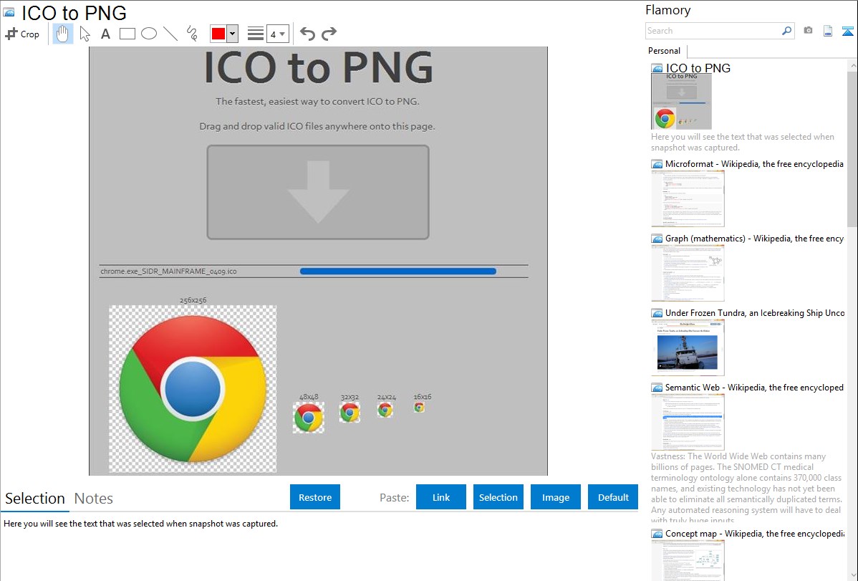Click the Restore button
The height and width of the screenshot is (581, 858).
[315, 497]
